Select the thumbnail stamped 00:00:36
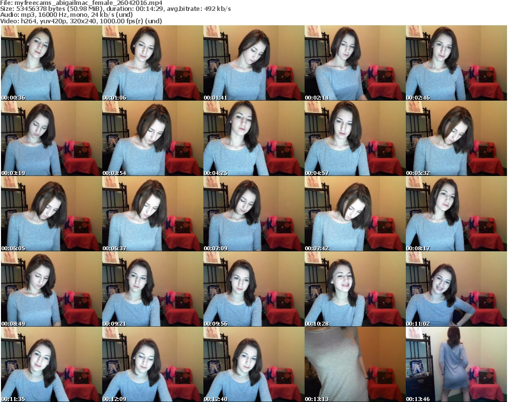508x402 pixels. pyautogui.click(x=51, y=63)
